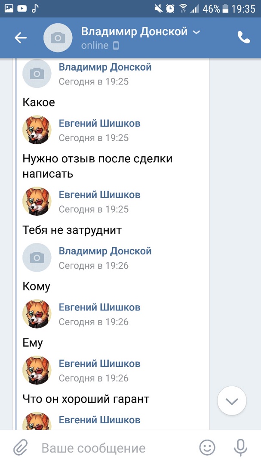
Task: Start a voice call via phone icon
Action: point(243,38)
